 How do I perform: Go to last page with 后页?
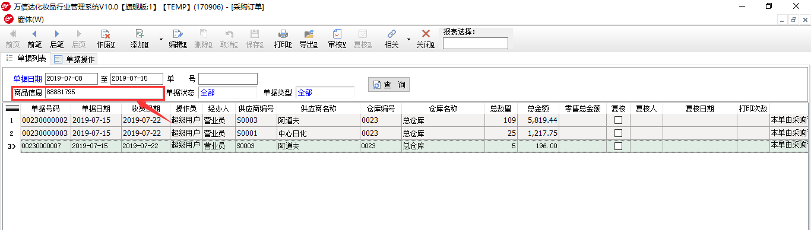coord(78,39)
